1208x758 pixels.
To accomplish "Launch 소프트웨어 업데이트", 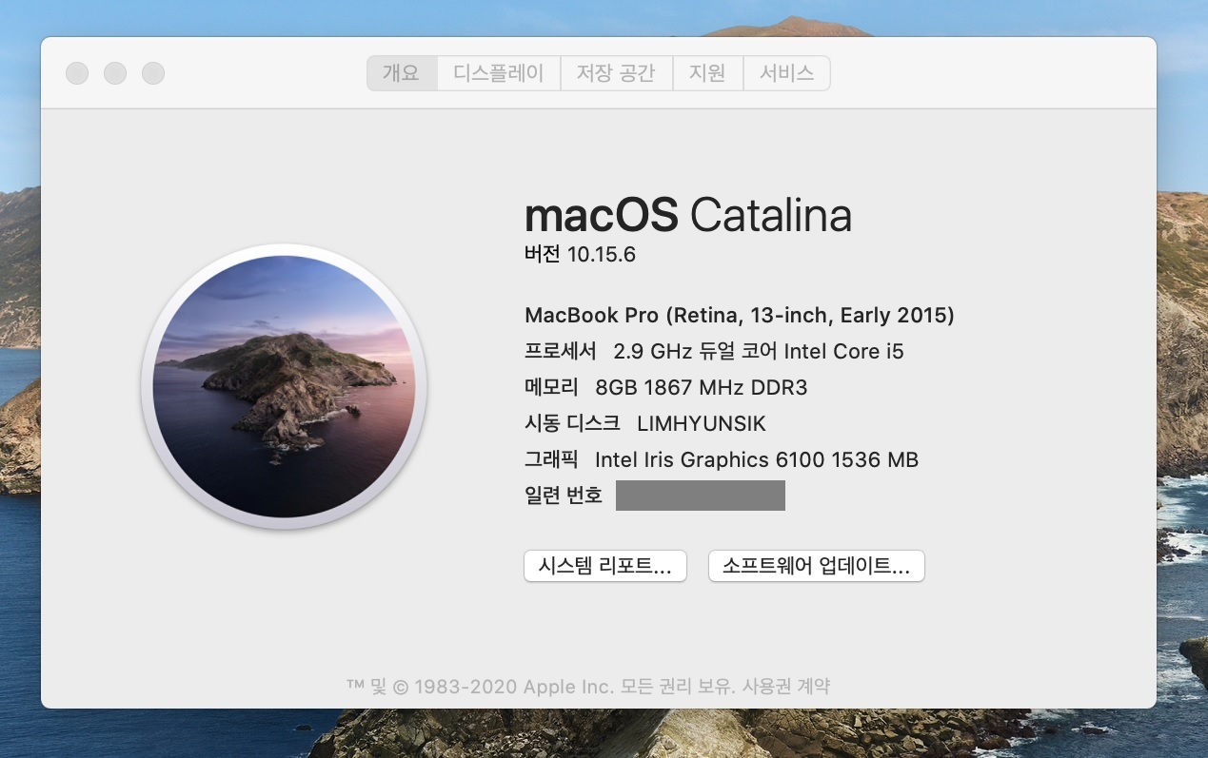I will point(817,566).
